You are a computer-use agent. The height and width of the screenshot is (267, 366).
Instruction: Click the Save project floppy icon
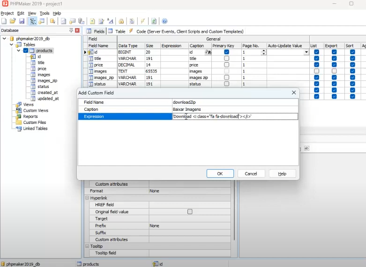coord(22,21)
